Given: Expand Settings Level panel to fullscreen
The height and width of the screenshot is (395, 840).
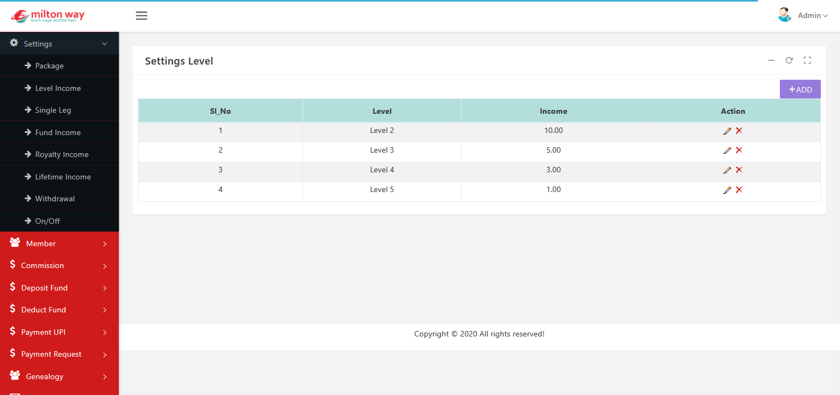Looking at the screenshot, I should (807, 60).
